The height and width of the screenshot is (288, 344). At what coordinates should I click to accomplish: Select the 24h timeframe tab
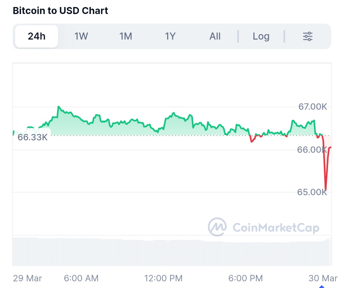37,36
